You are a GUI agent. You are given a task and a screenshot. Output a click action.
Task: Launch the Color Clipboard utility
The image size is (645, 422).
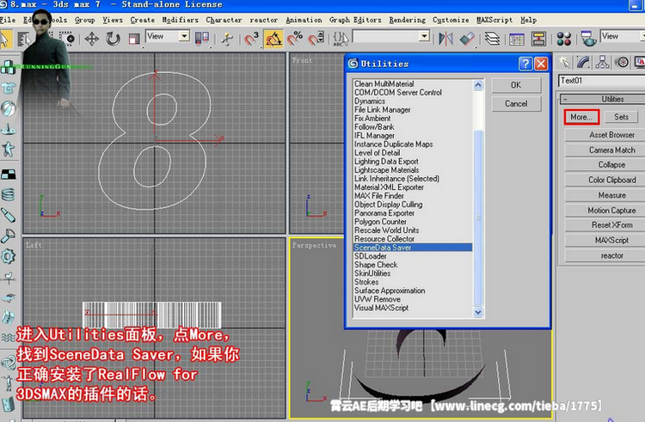click(x=611, y=180)
